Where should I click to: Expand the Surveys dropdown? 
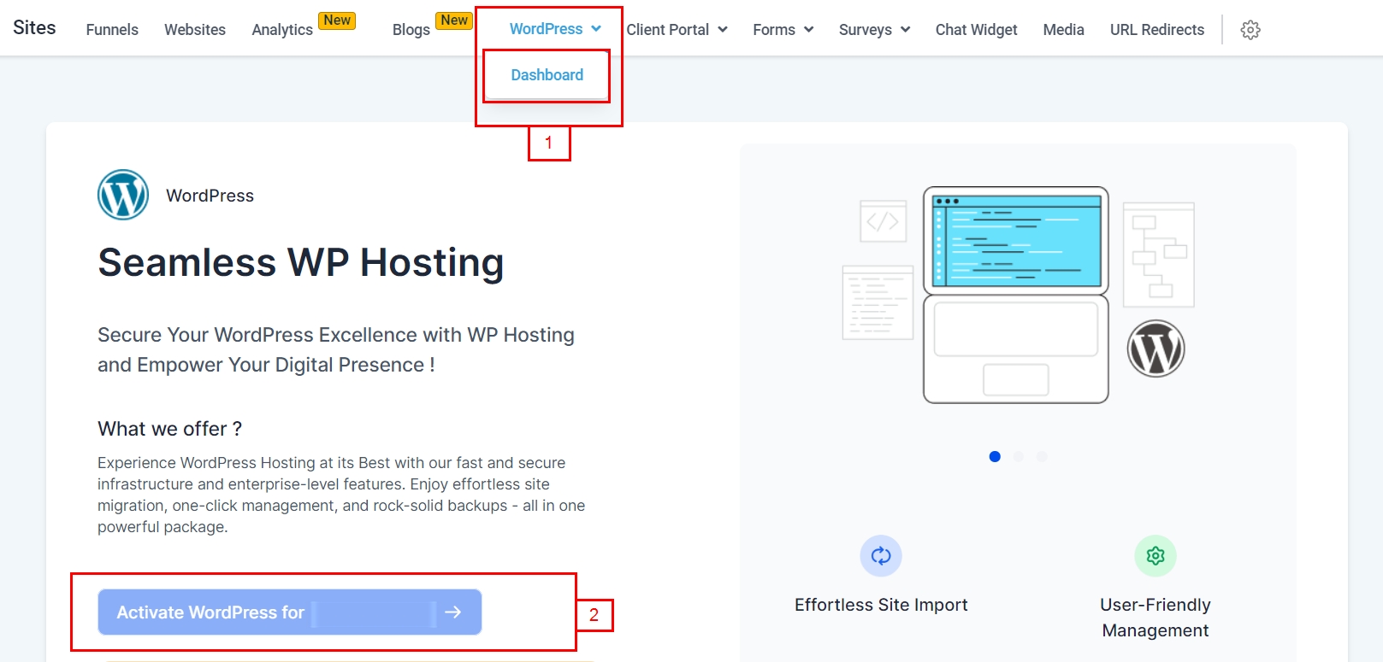(874, 30)
